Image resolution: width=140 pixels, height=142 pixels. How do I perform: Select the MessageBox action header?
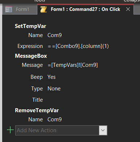tap(31, 56)
